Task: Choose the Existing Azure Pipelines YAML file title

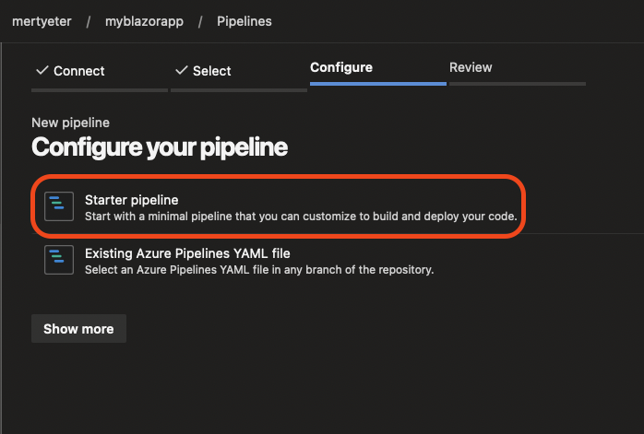Action: [187, 253]
